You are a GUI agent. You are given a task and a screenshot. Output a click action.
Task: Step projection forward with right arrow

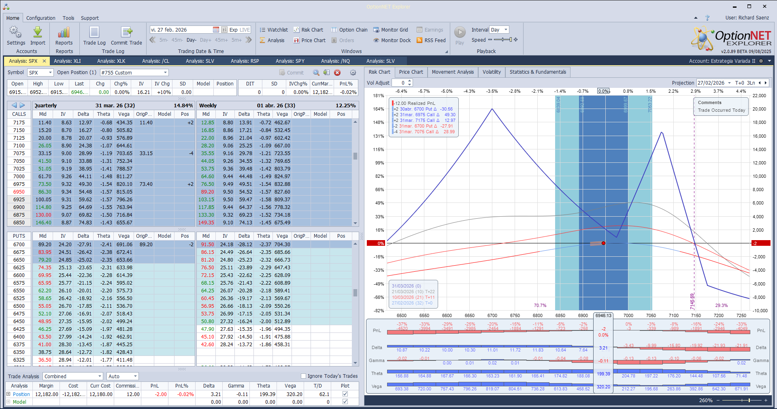tap(765, 83)
